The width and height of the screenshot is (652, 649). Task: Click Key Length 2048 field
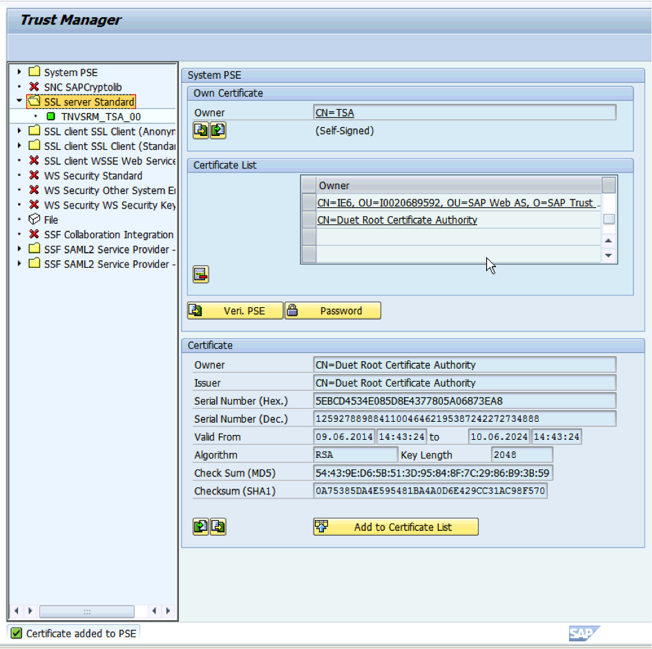coord(522,455)
